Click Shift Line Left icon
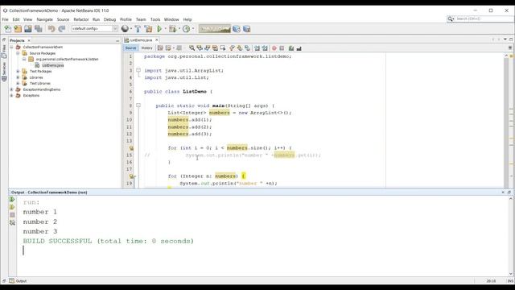The image size is (515, 290). [x=257, y=48]
